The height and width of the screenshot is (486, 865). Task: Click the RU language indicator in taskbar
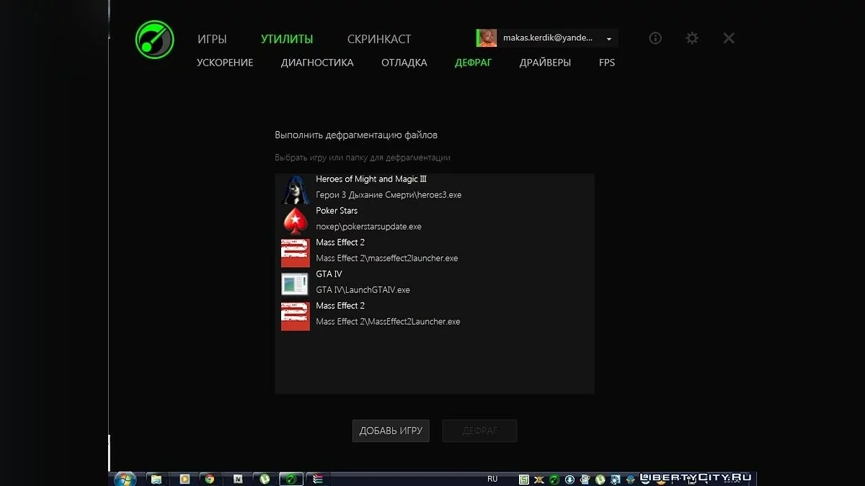click(492, 477)
